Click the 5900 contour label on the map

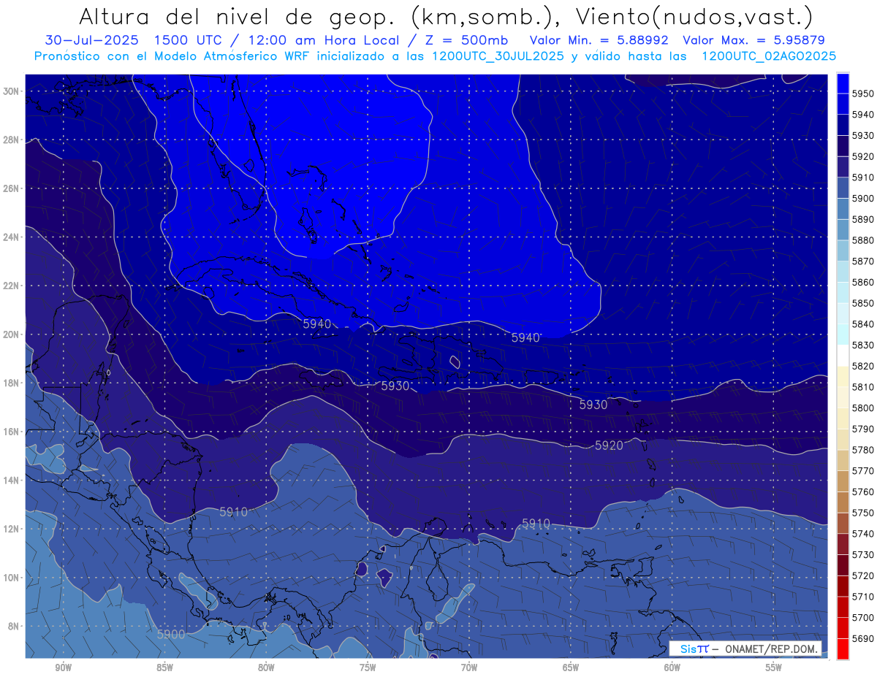point(171,635)
